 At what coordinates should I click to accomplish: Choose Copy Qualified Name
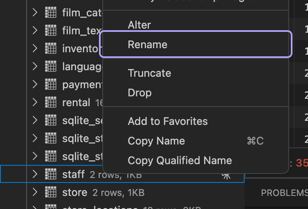click(x=196, y=160)
